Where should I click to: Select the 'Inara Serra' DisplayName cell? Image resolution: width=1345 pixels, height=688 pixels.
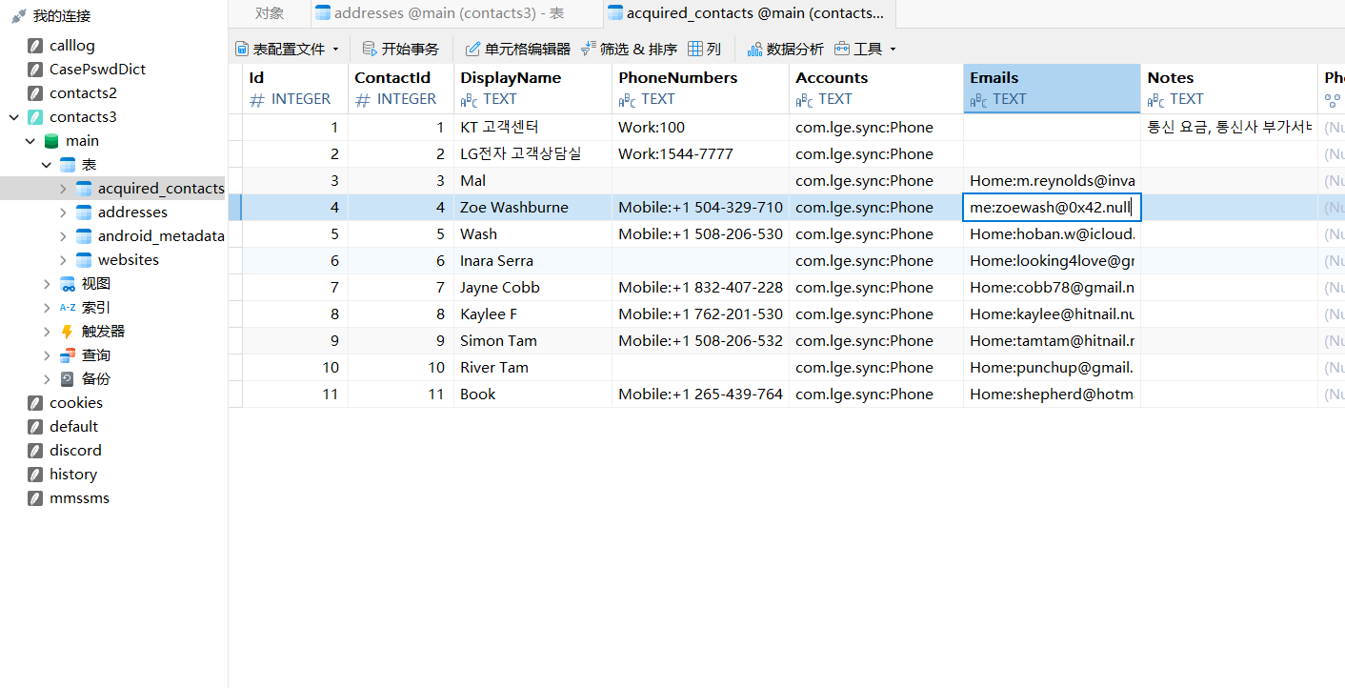click(532, 261)
